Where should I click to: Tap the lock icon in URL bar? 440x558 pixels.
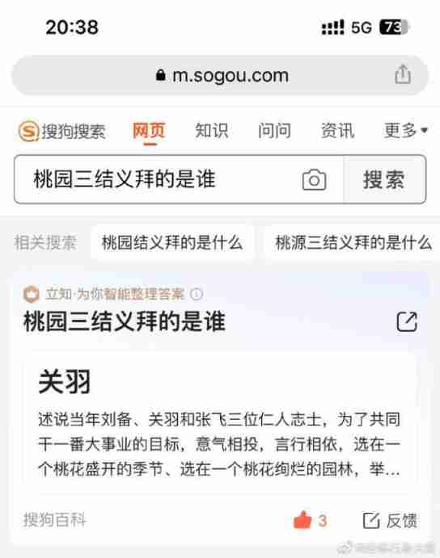click(x=161, y=75)
